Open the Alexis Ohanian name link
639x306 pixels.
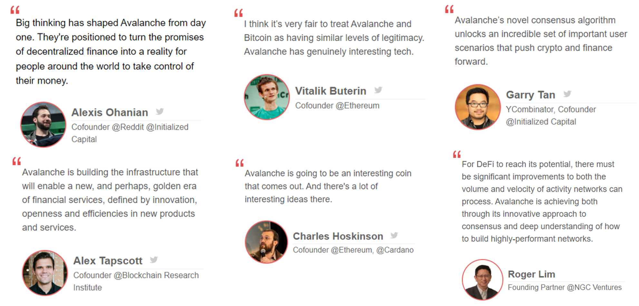pos(110,112)
